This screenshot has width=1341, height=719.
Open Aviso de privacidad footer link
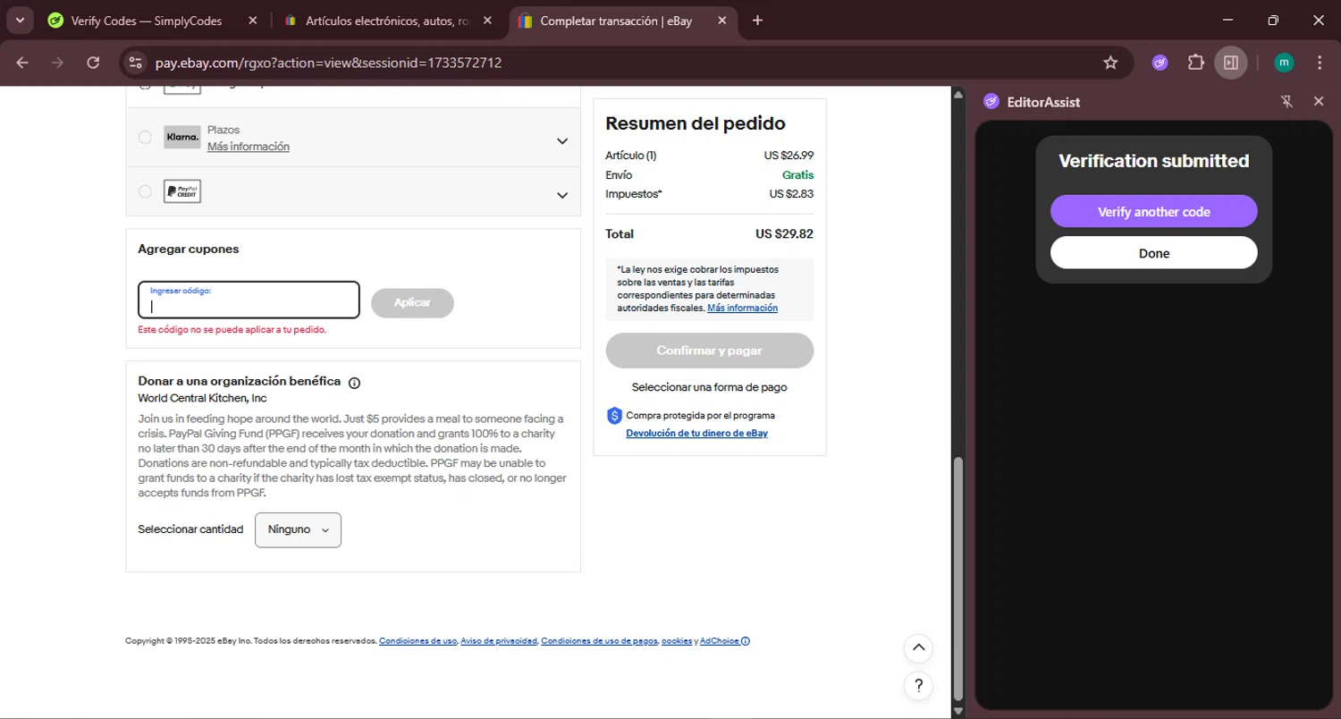(x=499, y=641)
